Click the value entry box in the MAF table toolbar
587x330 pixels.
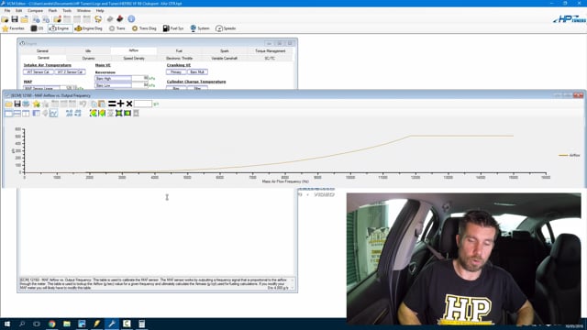click(x=143, y=104)
